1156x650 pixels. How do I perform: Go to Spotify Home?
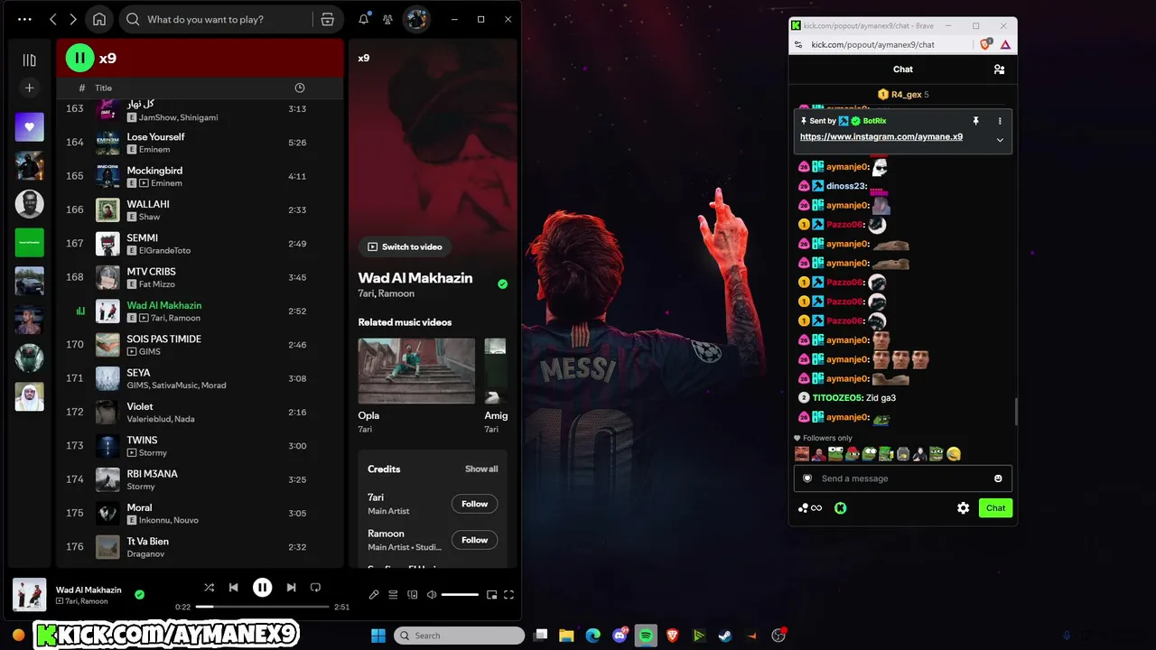click(99, 19)
